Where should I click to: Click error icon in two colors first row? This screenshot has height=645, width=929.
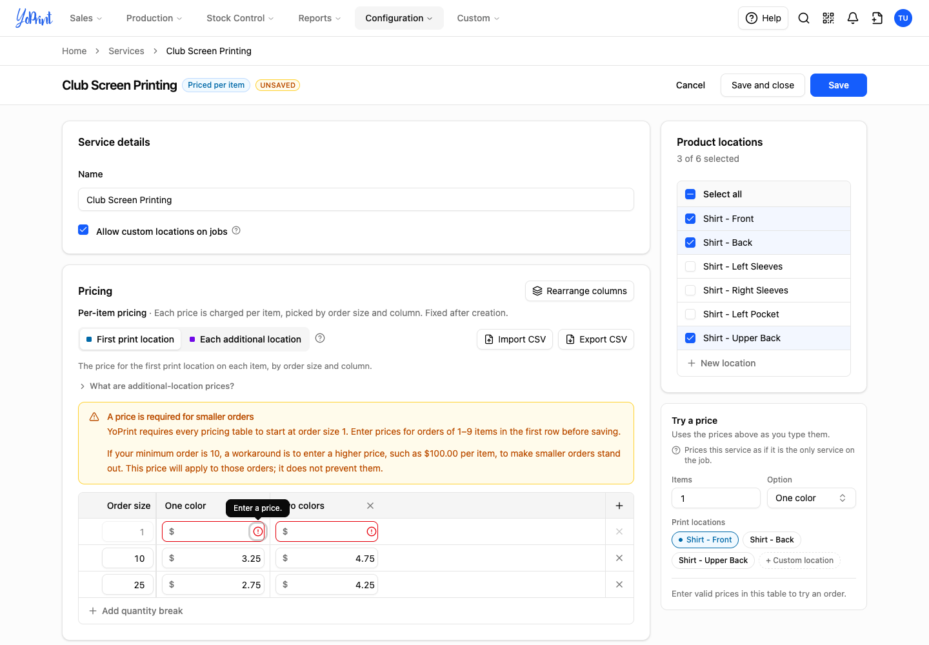coord(372,531)
